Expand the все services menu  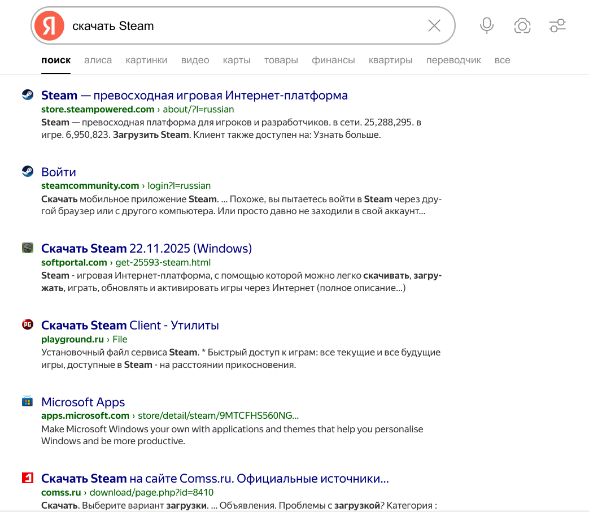click(502, 60)
